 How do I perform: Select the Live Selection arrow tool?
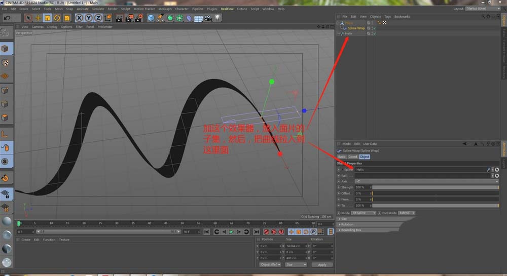pyautogui.click(x=28, y=18)
